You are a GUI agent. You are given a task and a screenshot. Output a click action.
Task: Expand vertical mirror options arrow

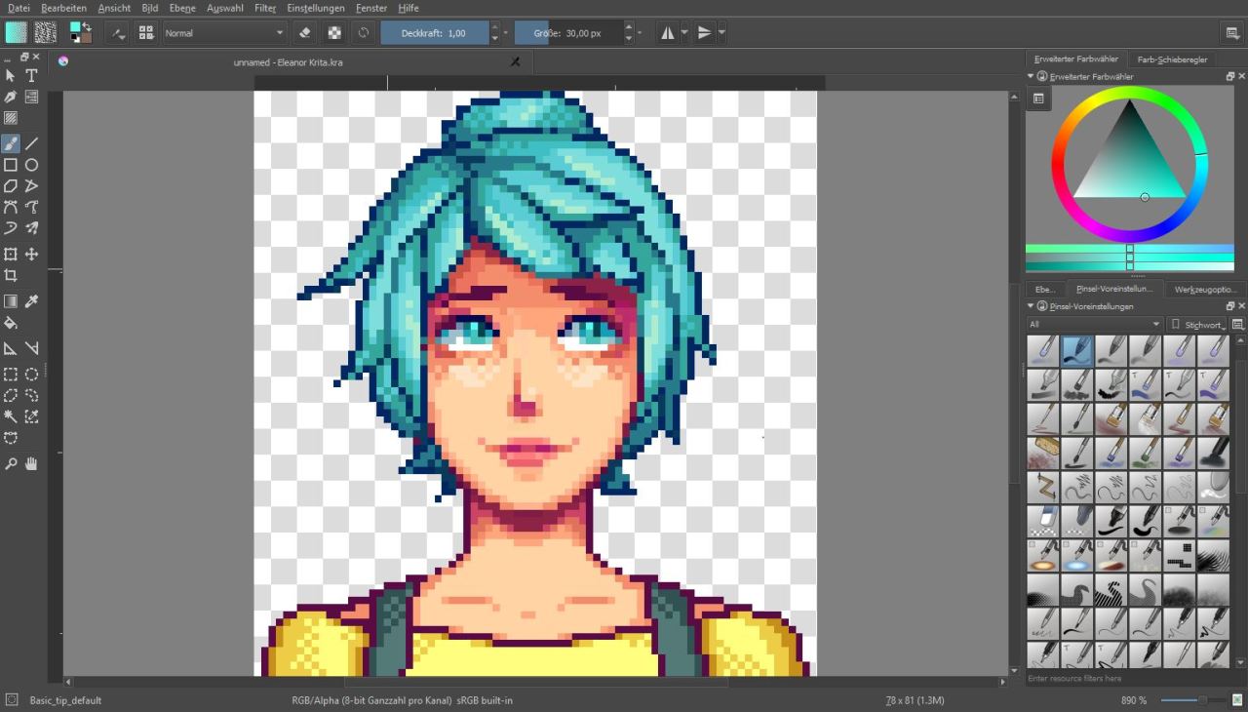click(721, 32)
